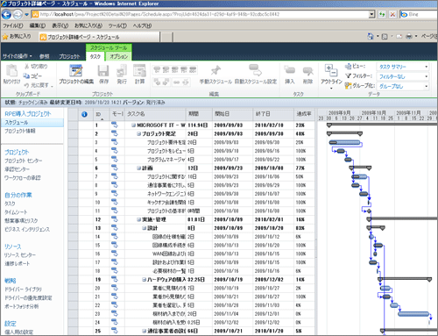Click the Insert task icon
438x336 pixels.
pyautogui.click(x=290, y=70)
